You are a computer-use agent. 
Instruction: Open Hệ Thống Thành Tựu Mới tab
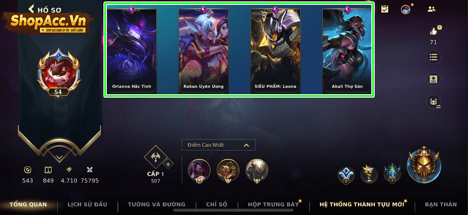[362, 204]
